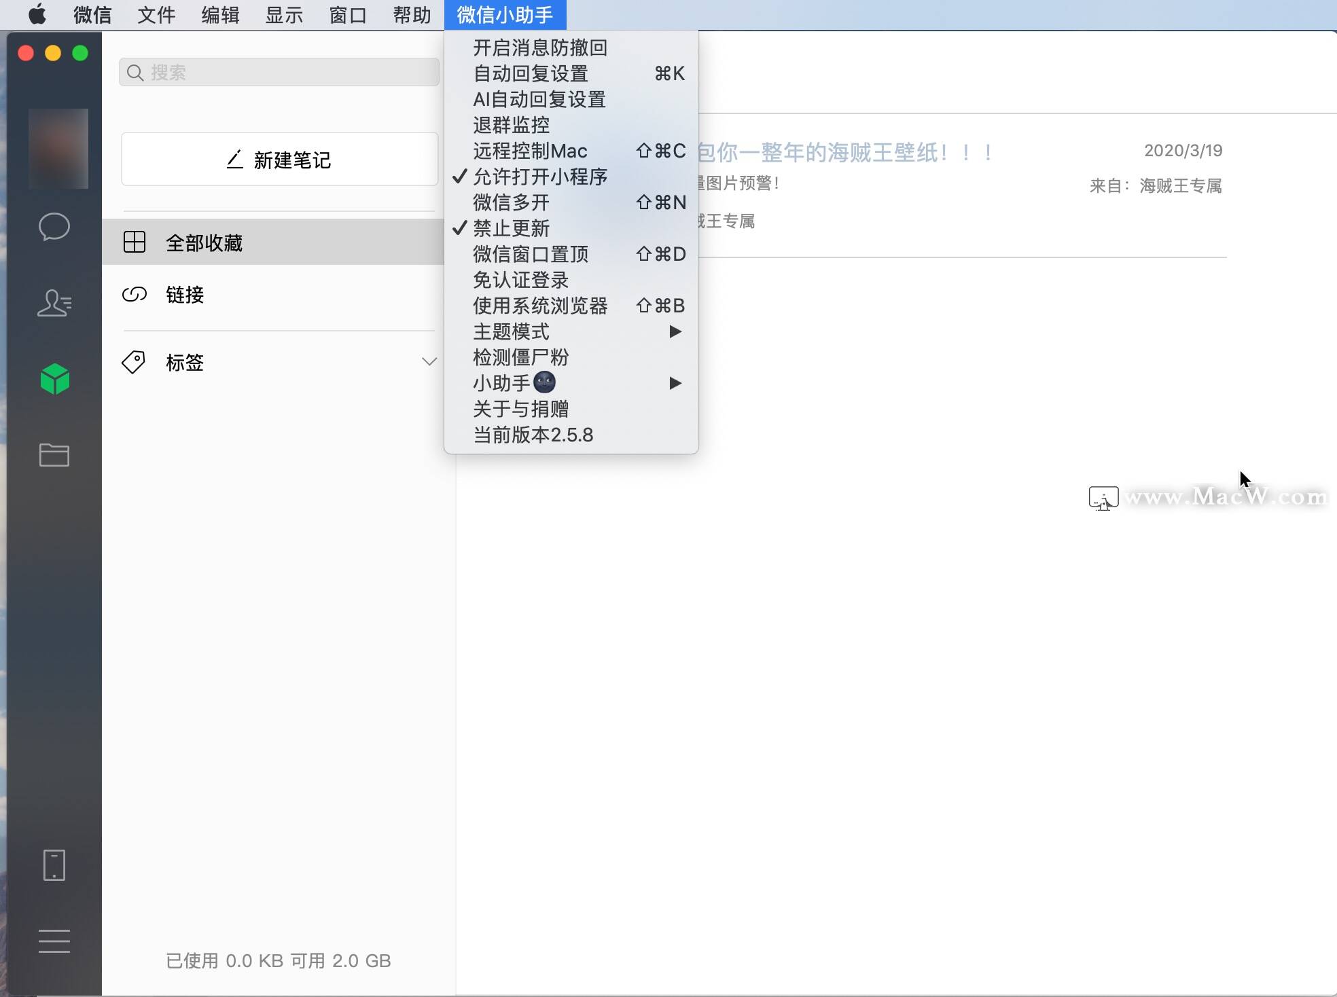The width and height of the screenshot is (1337, 997).
Task: Expand the 主题模式 submenu
Action: coord(571,331)
